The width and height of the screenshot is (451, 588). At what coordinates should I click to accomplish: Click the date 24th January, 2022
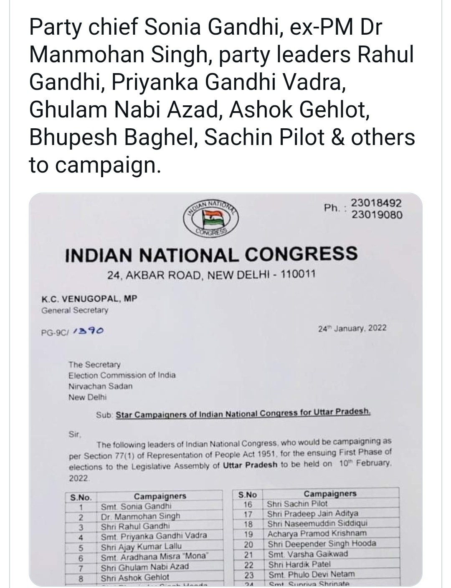coord(352,328)
